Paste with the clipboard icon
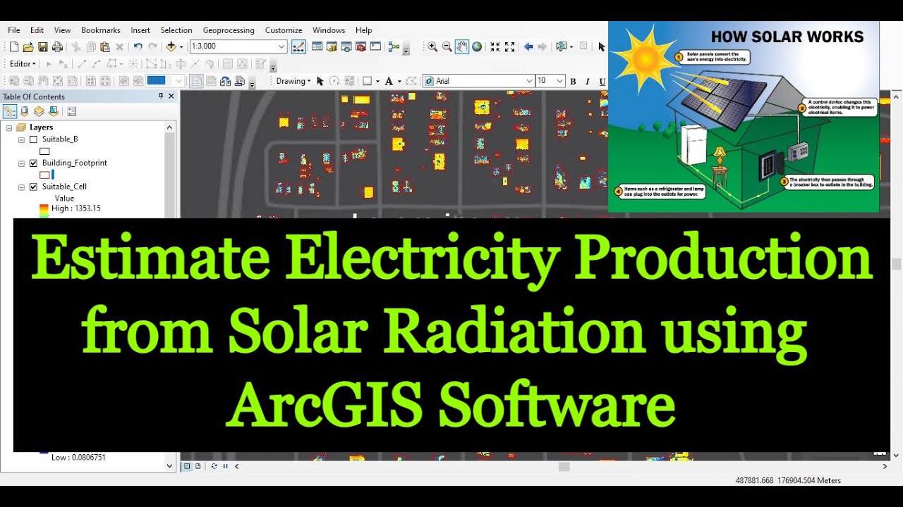The image size is (903, 507). click(104, 47)
